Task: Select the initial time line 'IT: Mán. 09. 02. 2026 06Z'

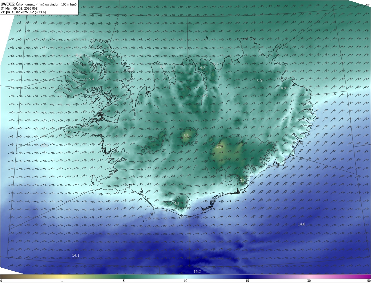Action: [x=19, y=8]
